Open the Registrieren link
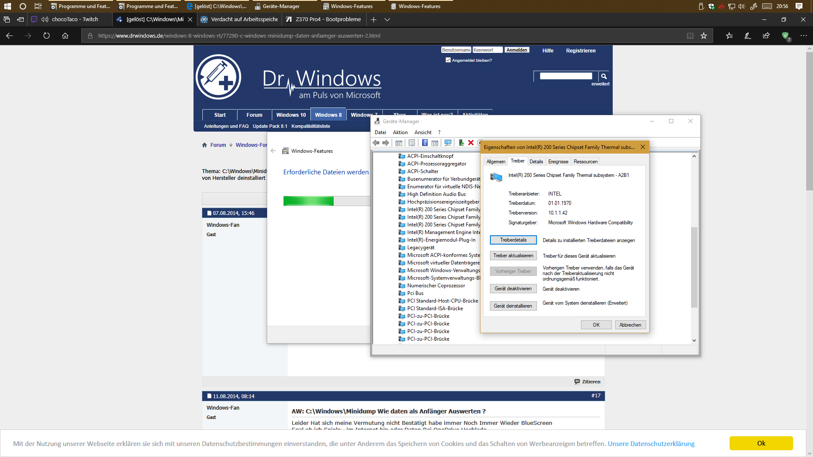Image resolution: width=813 pixels, height=457 pixels. [x=581, y=51]
